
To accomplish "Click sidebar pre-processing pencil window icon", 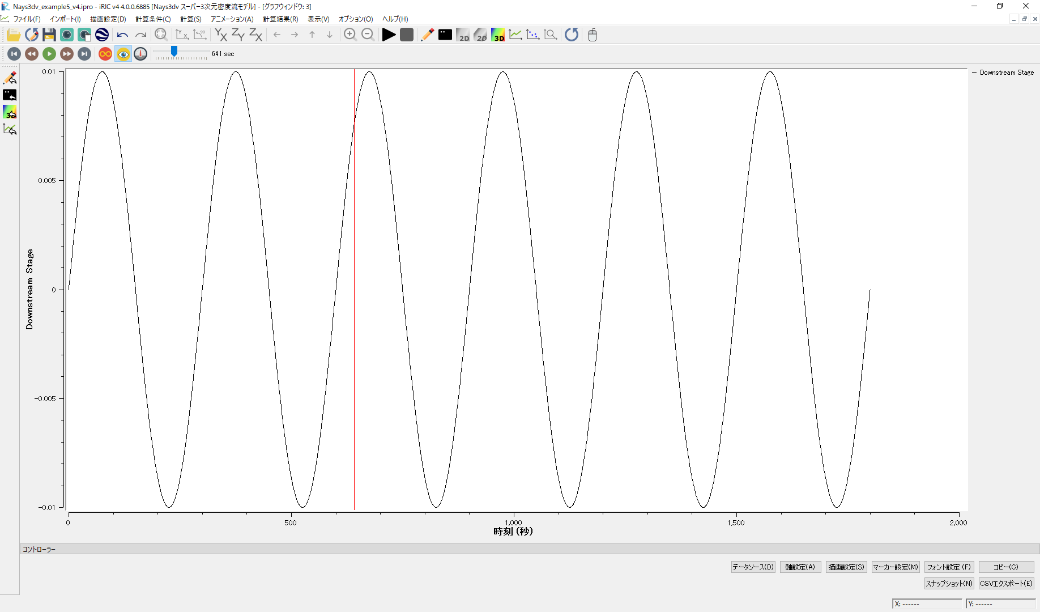I will pos(10,78).
